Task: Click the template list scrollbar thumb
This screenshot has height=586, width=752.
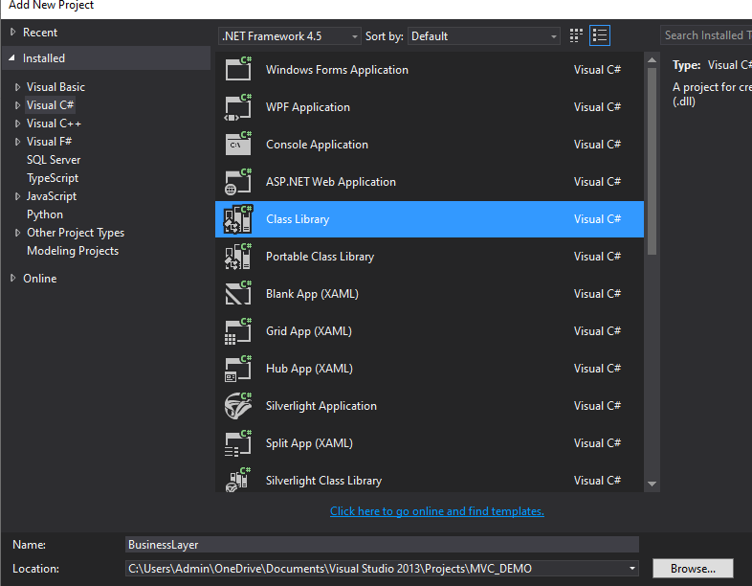Action: tap(652, 161)
